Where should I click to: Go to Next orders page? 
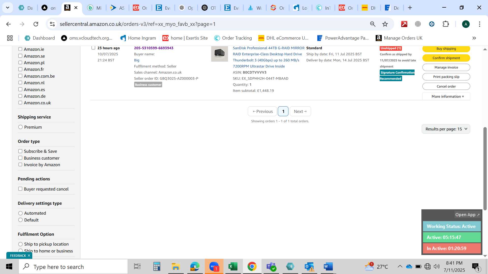click(300, 111)
